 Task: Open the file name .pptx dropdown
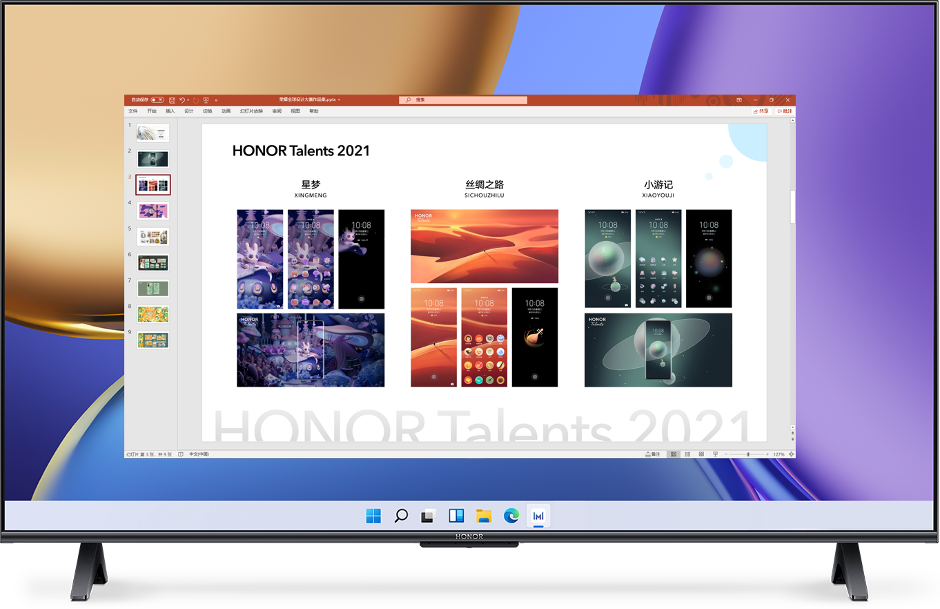(x=339, y=100)
